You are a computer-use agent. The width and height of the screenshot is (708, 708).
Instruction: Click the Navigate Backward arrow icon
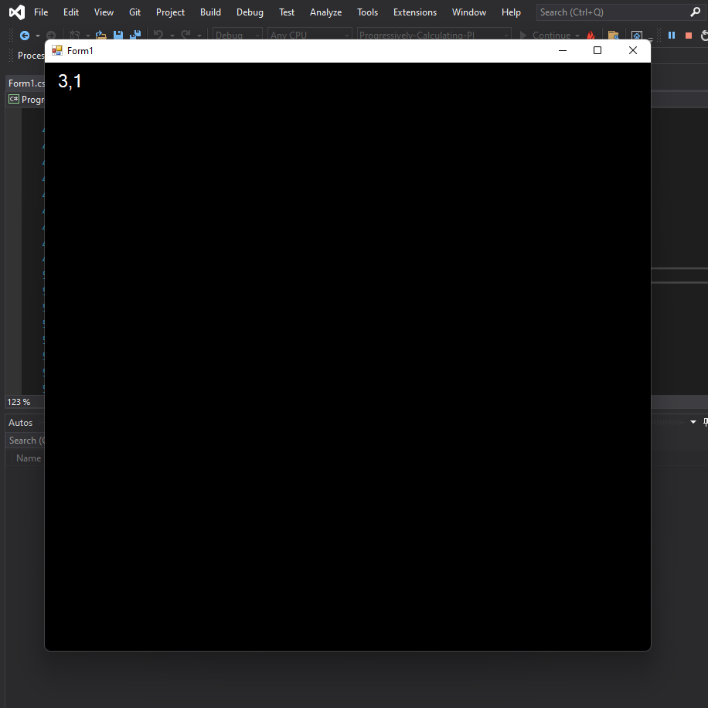pyautogui.click(x=24, y=35)
